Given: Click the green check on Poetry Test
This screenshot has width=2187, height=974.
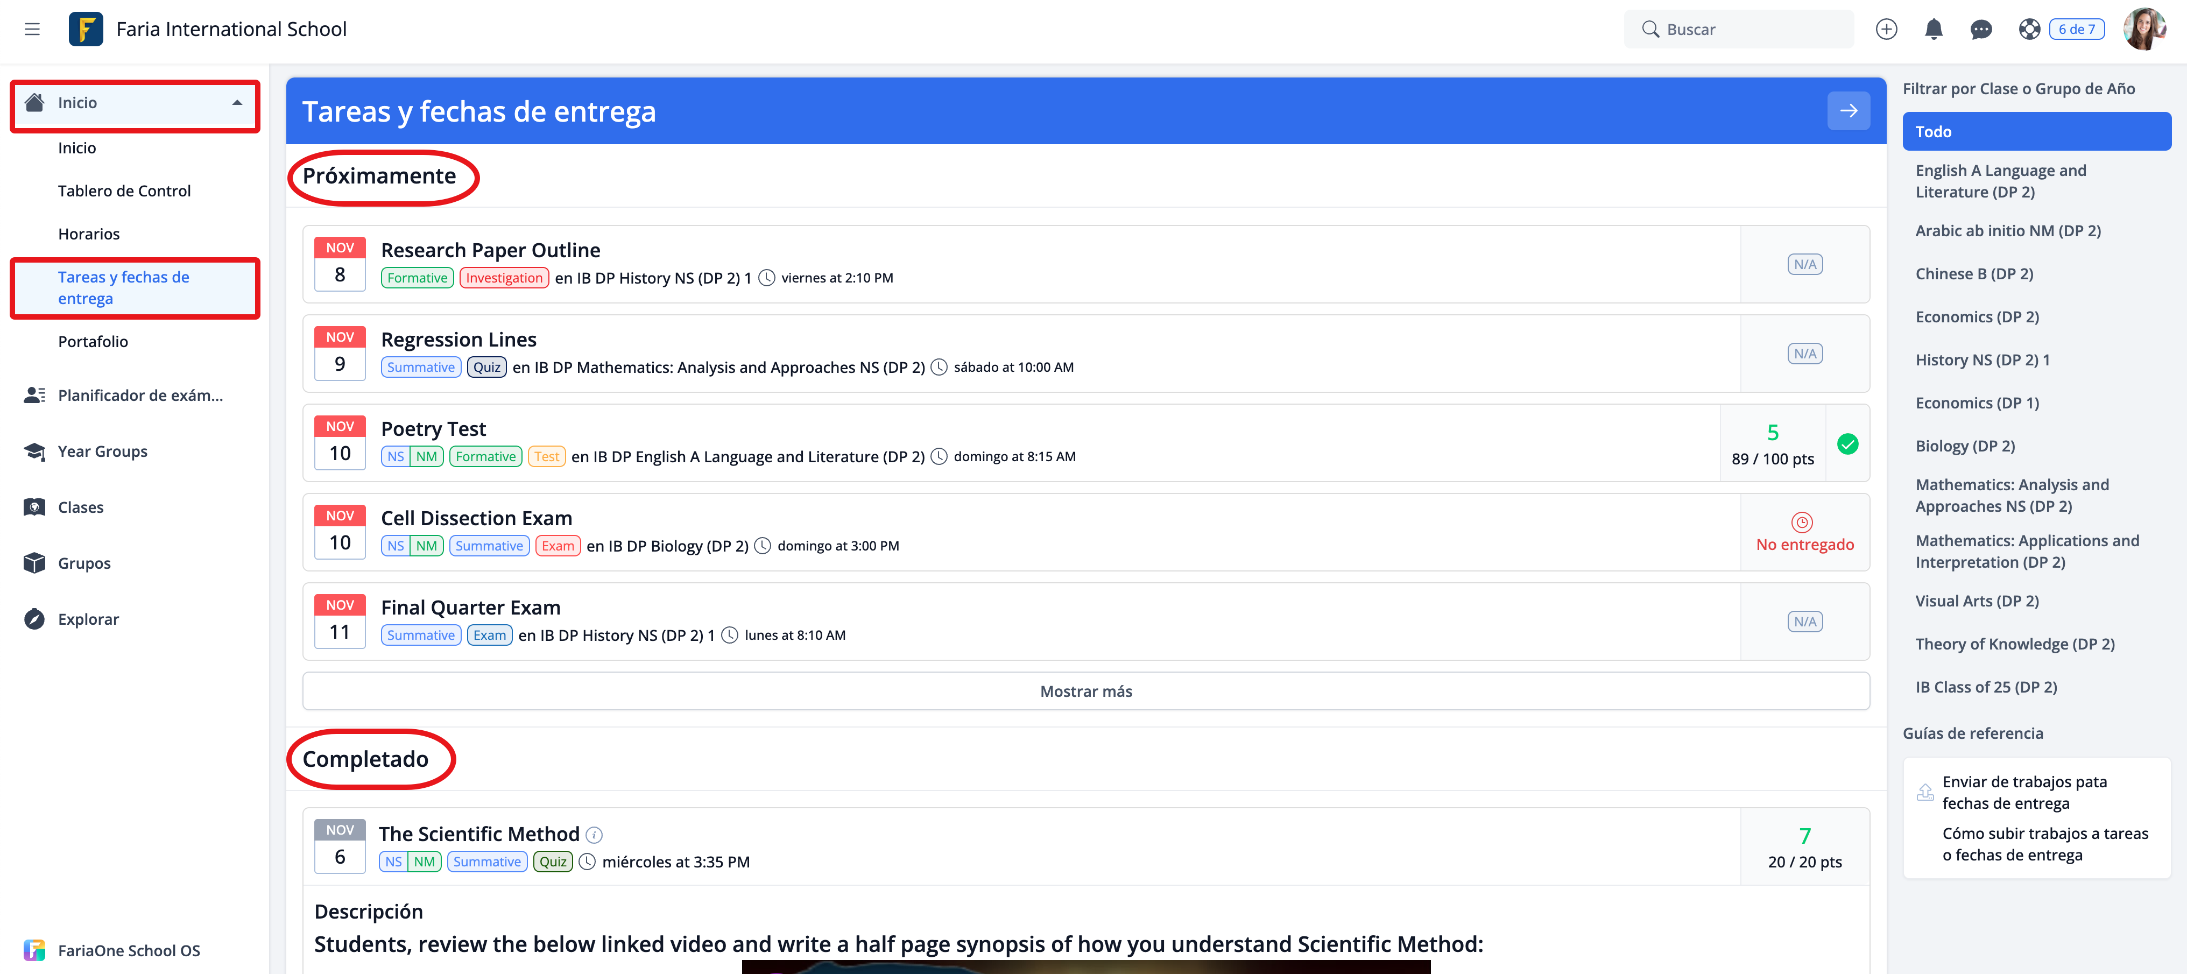Looking at the screenshot, I should pos(1847,444).
